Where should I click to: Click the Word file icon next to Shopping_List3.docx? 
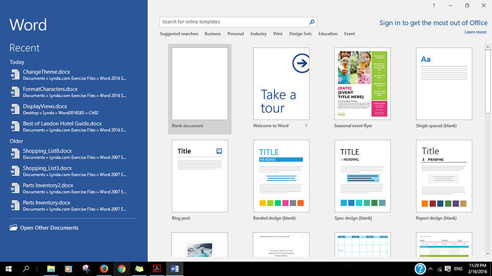coord(15,171)
